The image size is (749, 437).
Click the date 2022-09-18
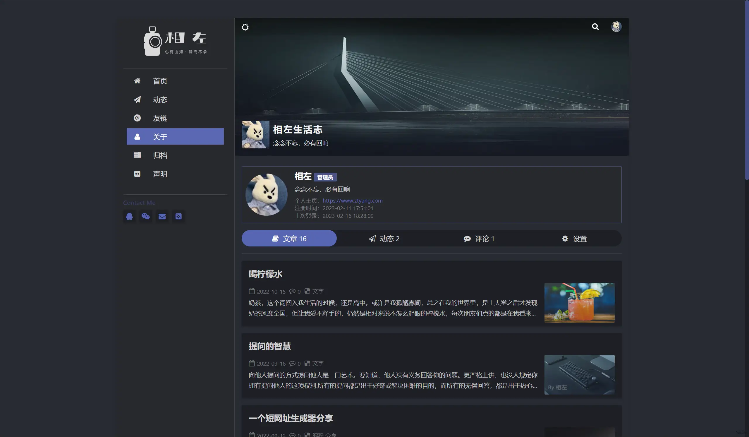(x=271, y=363)
